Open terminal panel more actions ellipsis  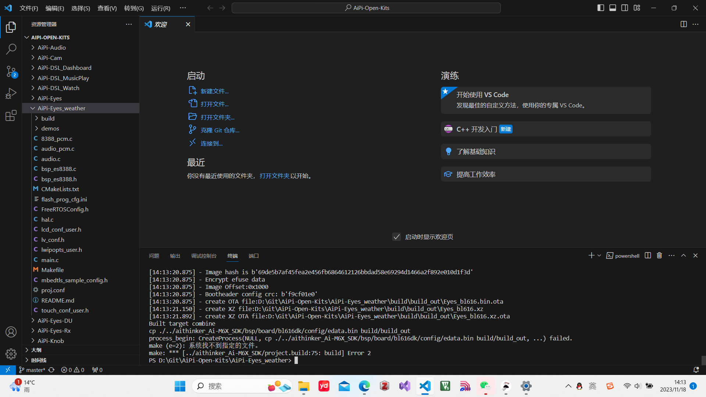coord(671,255)
